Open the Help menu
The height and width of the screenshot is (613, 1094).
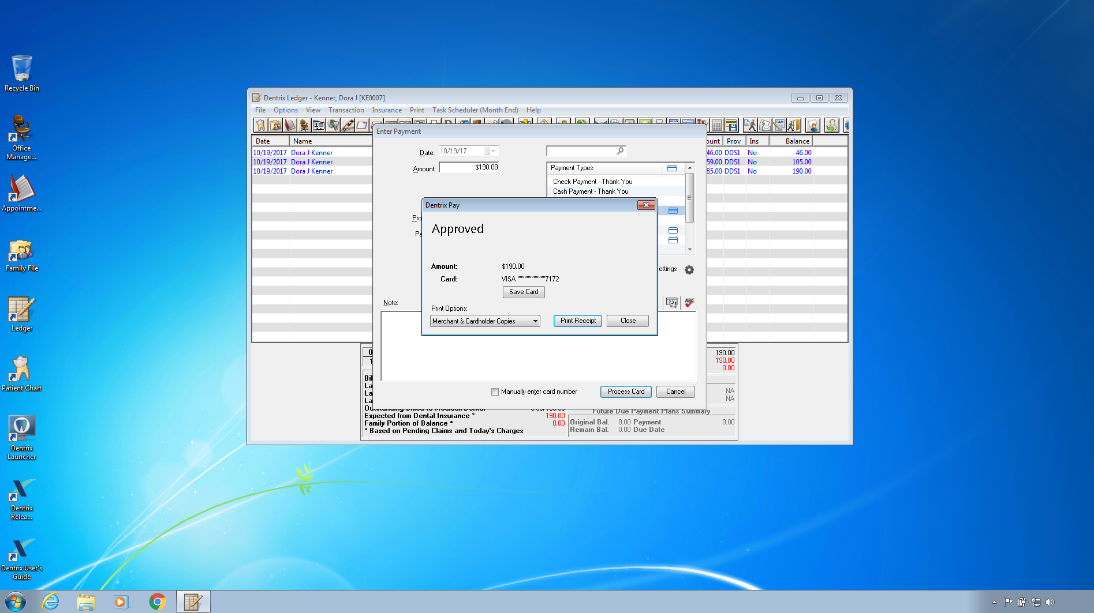click(533, 110)
